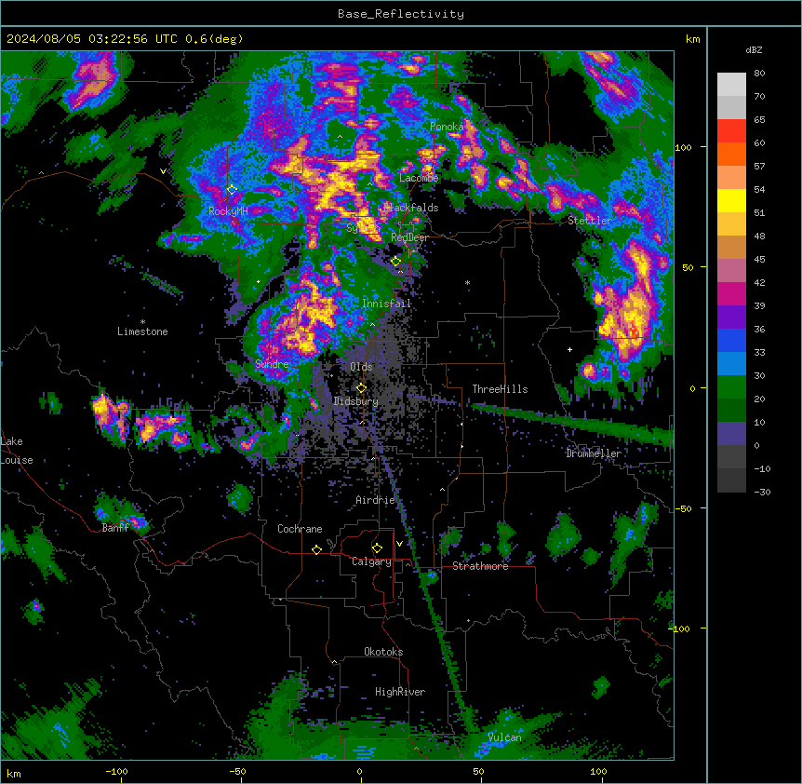
Task: Click the -30 value on the dBZ legend
Action: (762, 493)
